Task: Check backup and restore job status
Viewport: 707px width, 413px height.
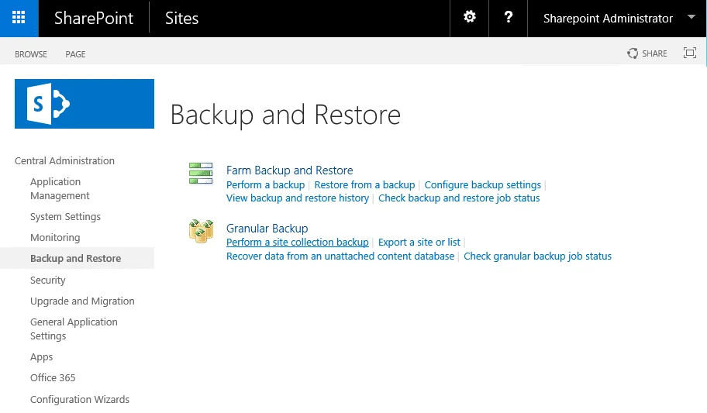Action: 459,198
